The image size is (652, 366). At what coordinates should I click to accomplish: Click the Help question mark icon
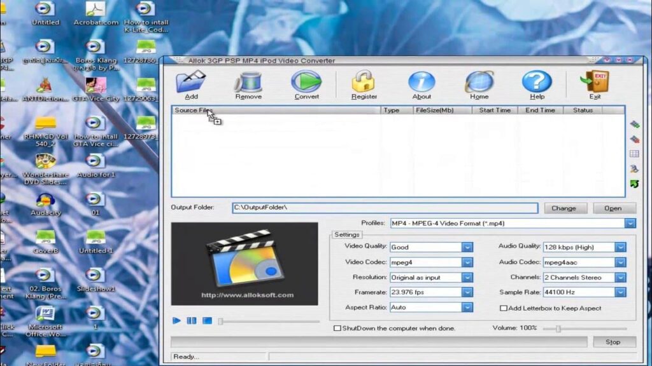(535, 82)
